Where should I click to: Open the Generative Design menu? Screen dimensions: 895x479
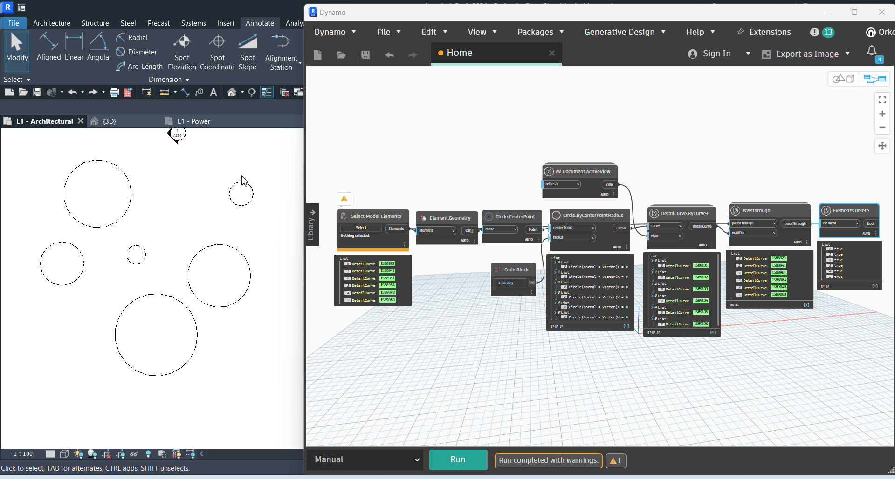click(x=625, y=32)
